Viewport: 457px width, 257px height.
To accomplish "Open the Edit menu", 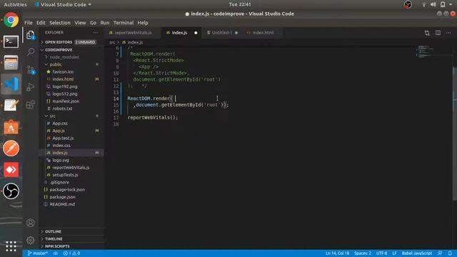I will pos(41,23).
